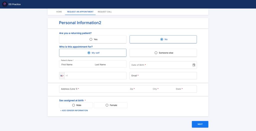Focus the Email input field
256x131 pixels.
pos(163,76)
